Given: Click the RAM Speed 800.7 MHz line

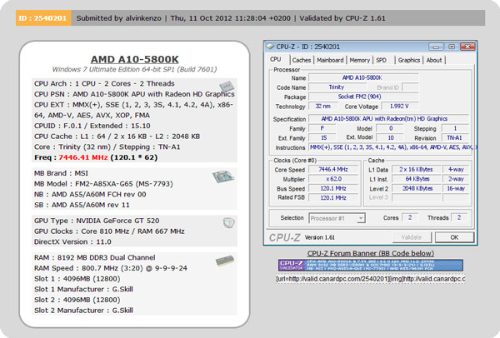Looking at the screenshot, I should point(111,268).
